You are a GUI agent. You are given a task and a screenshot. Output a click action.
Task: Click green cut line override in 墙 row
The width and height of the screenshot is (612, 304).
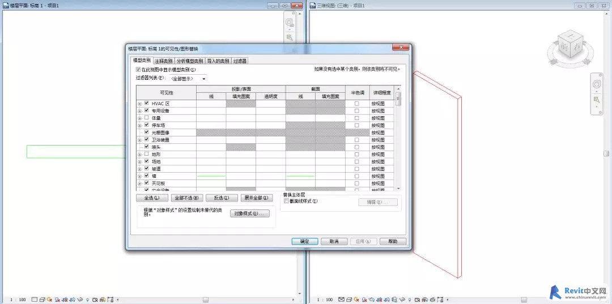(x=300, y=176)
